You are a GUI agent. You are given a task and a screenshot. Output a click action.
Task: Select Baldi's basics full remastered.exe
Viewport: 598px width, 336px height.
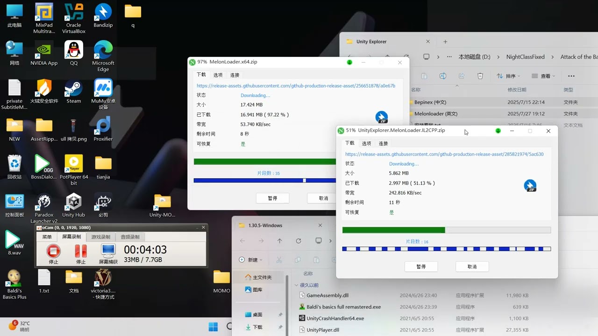[x=413, y=307]
